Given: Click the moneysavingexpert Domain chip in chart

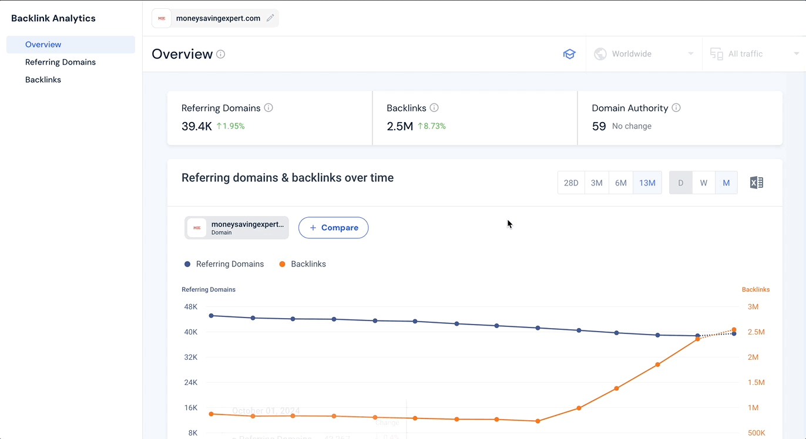Looking at the screenshot, I should point(237,228).
